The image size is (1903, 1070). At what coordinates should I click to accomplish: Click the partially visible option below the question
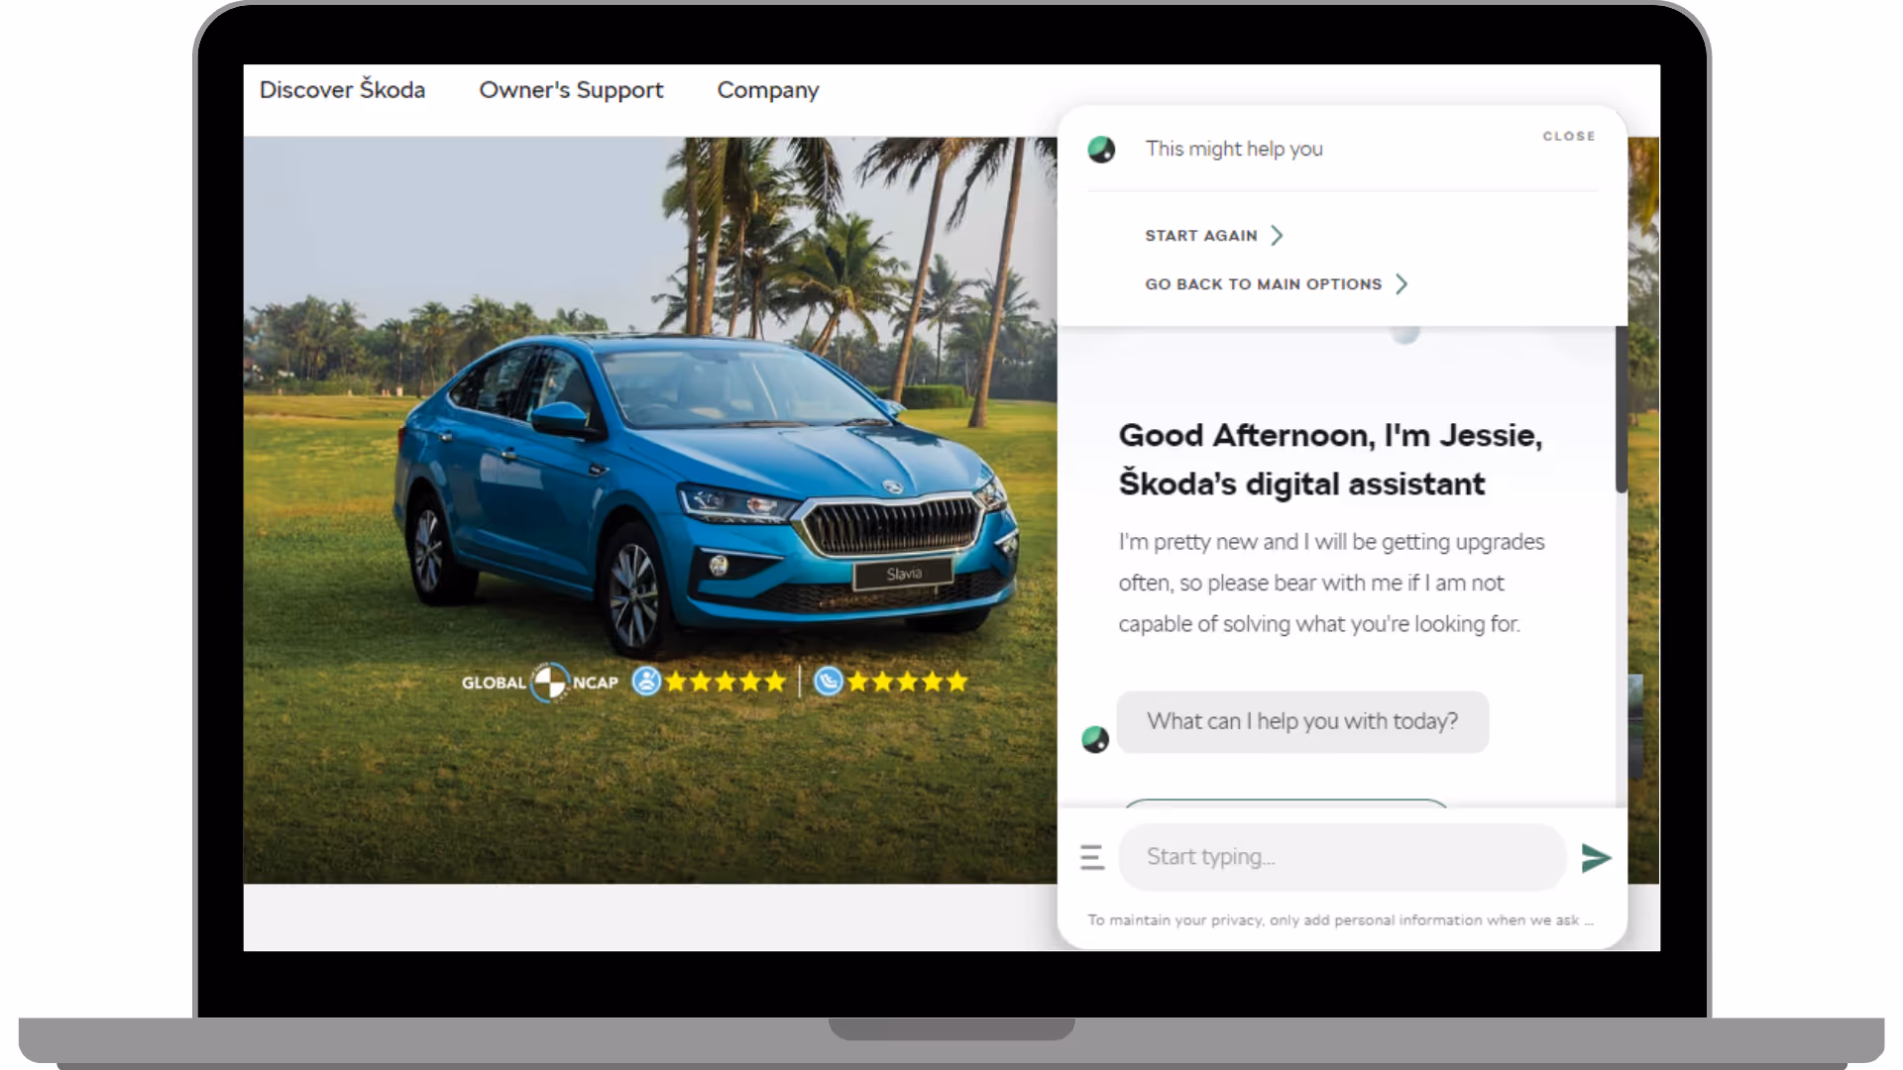point(1286,802)
